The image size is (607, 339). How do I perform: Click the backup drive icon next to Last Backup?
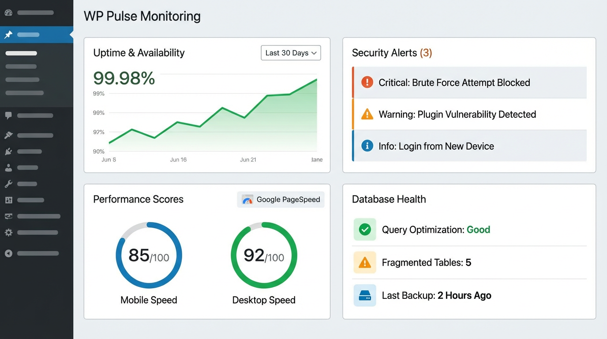click(x=364, y=295)
